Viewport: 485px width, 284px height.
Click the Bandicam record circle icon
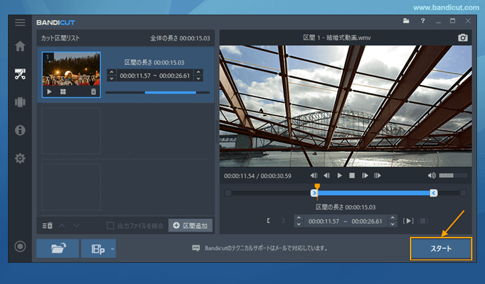coord(20,246)
